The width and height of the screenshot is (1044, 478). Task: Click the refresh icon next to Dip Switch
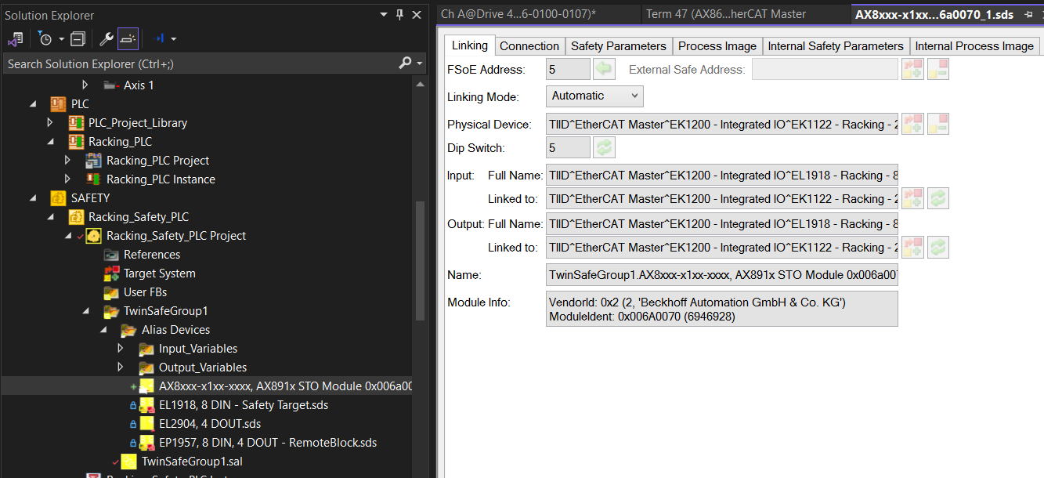tap(604, 147)
